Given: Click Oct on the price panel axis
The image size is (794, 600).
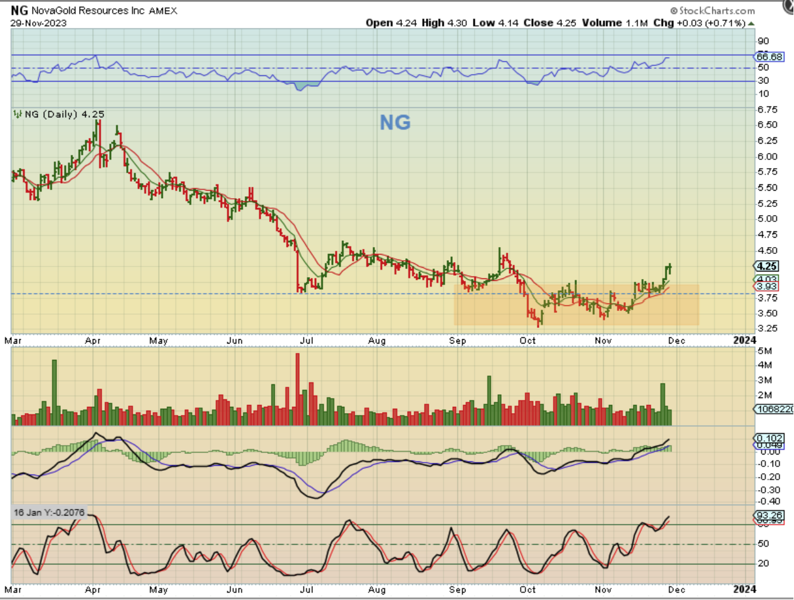Looking at the screenshot, I should 527,341.
